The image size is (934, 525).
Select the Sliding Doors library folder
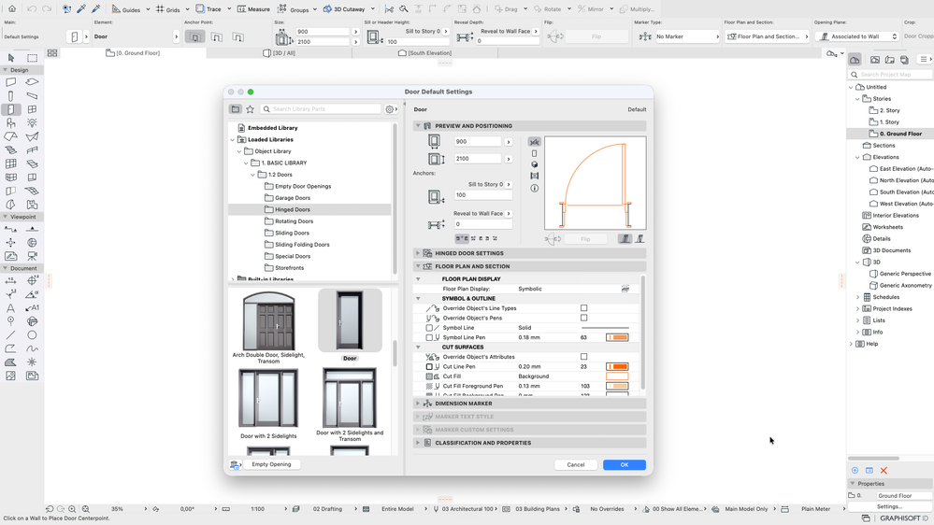292,233
